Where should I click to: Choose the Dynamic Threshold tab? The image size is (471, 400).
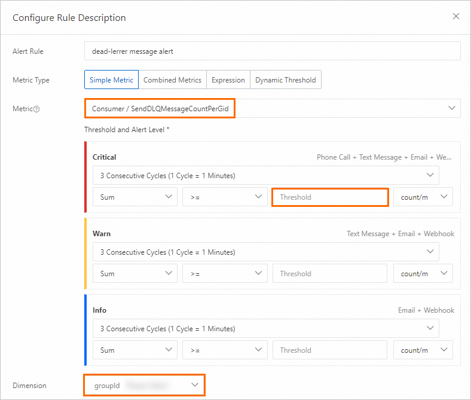(x=285, y=80)
